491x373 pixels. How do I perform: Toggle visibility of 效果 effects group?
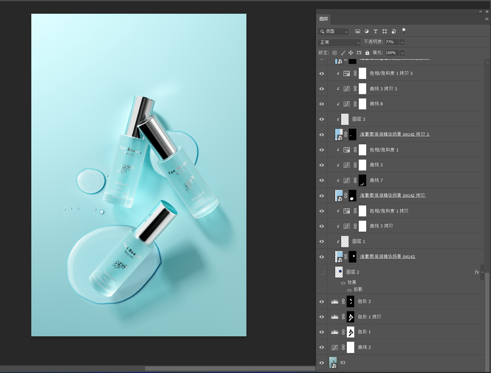(x=343, y=283)
